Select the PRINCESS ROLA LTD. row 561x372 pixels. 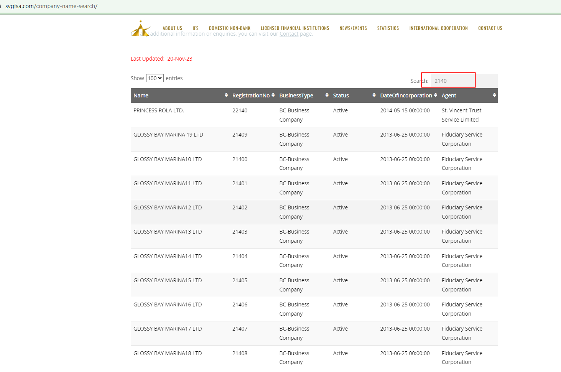[x=159, y=110]
